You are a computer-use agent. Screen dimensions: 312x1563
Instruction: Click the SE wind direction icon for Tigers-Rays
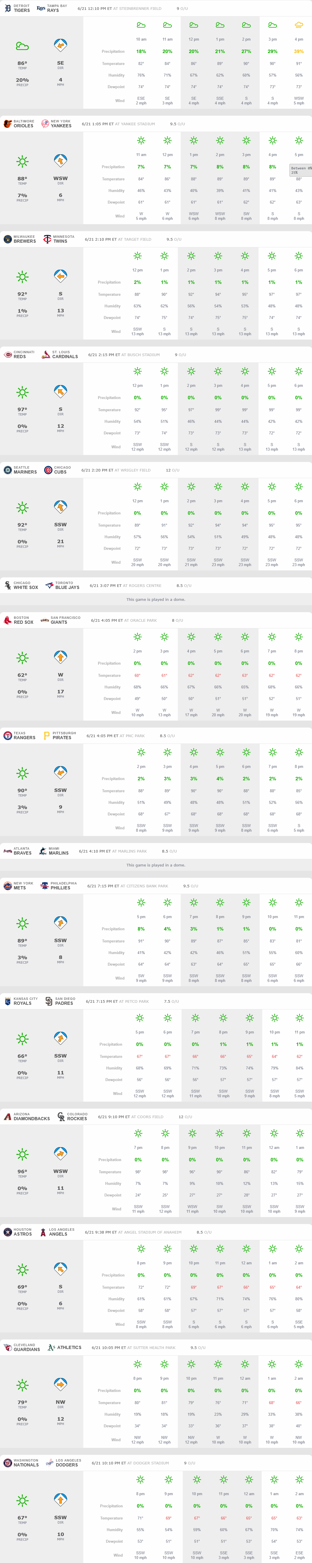60,46
